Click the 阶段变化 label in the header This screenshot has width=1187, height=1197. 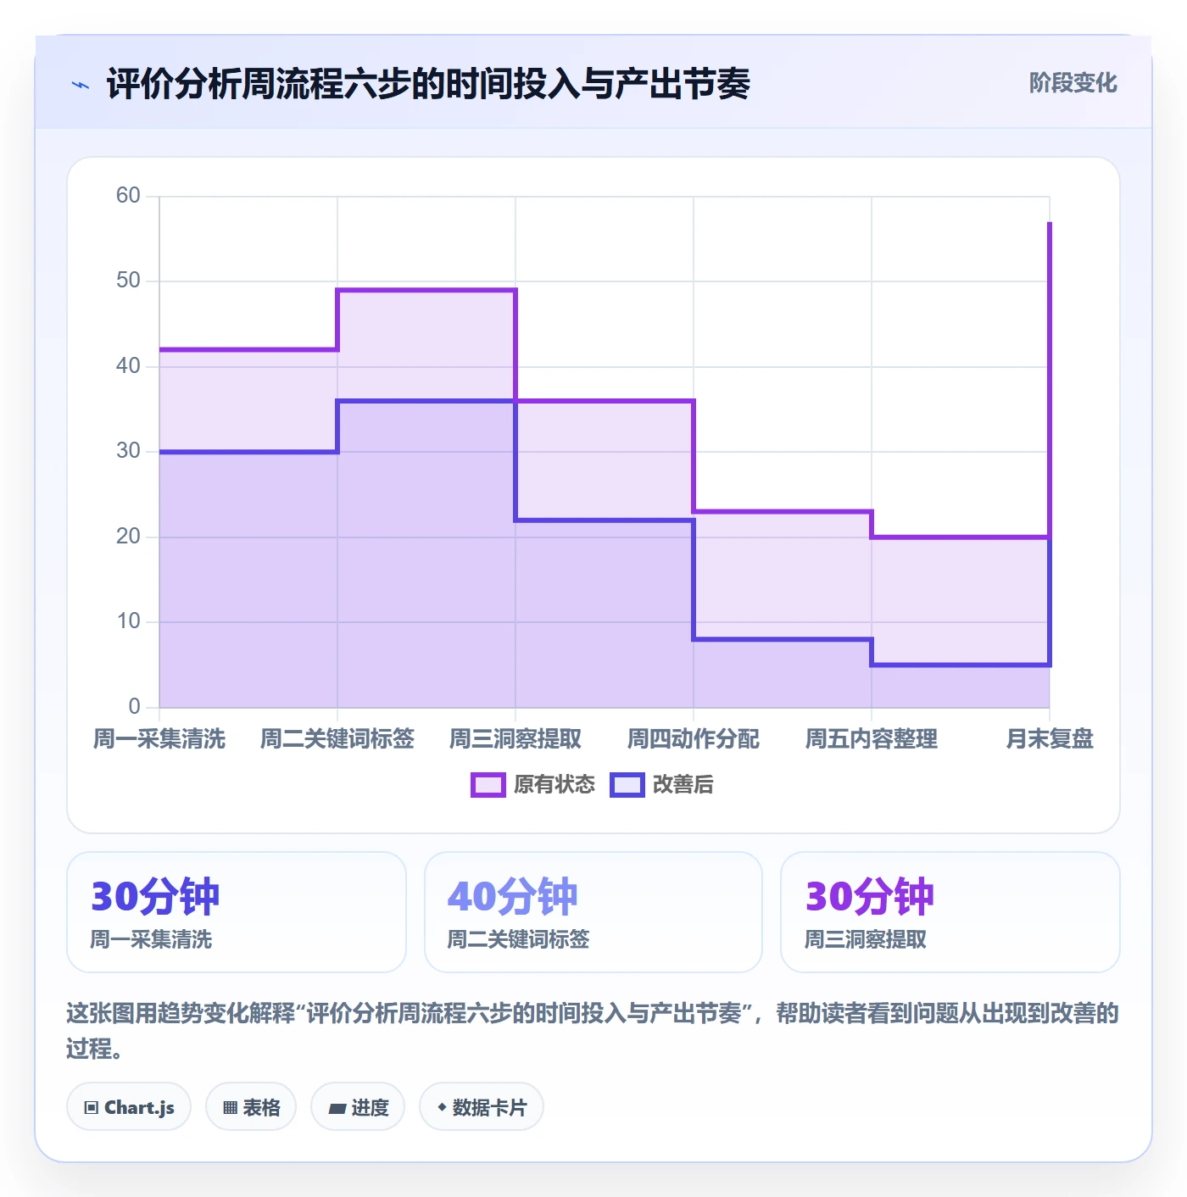1073,83
